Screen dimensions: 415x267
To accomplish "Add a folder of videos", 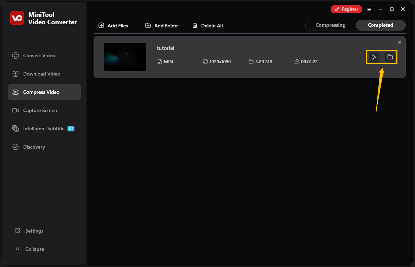I will 162,25.
